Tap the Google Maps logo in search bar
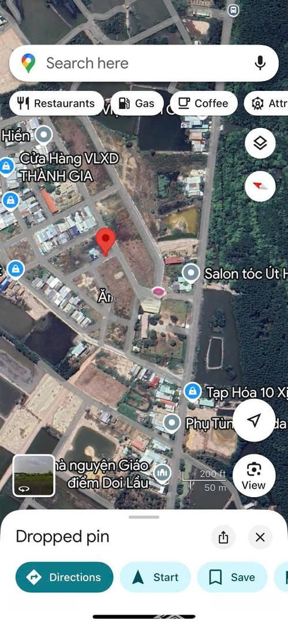Image resolution: width=288 pixels, height=625 pixels. pos(28,63)
